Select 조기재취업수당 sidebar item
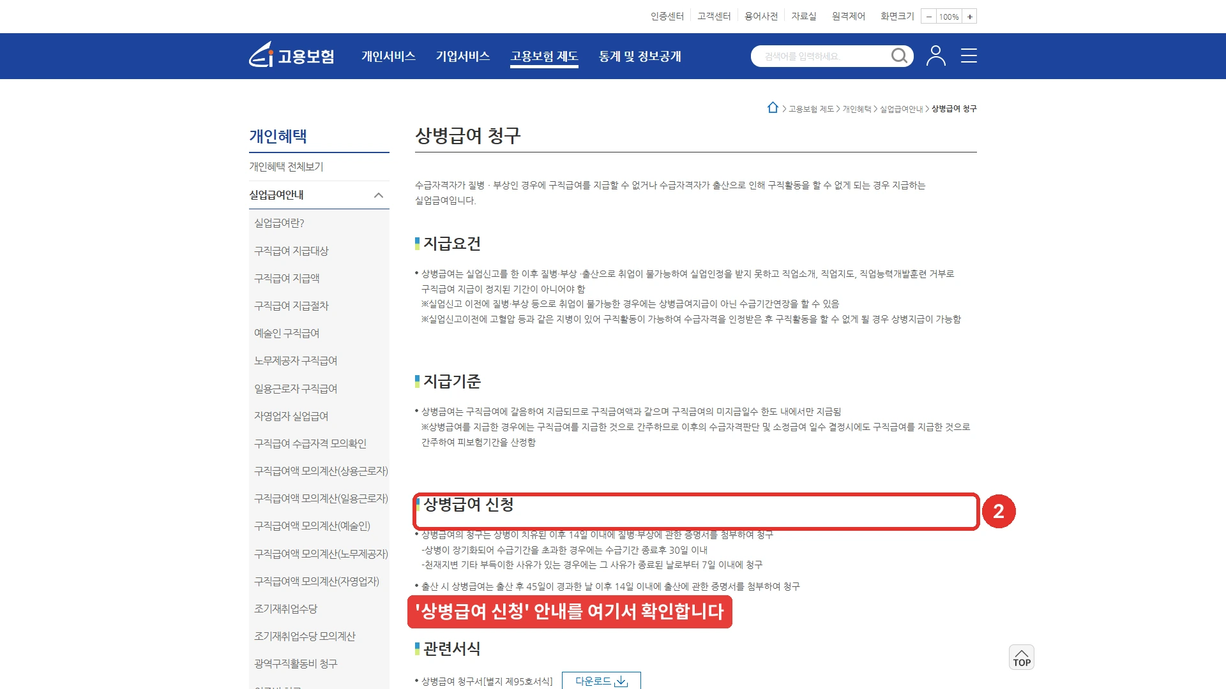 [x=285, y=609]
